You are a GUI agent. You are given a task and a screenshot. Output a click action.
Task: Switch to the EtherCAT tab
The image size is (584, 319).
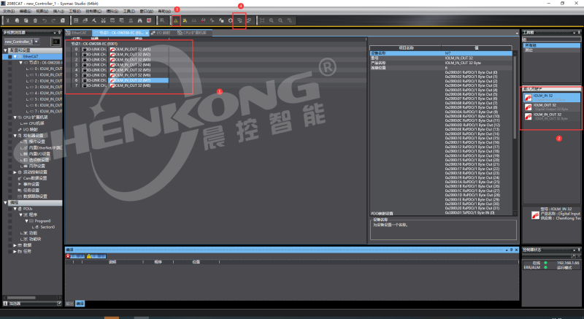click(77, 33)
